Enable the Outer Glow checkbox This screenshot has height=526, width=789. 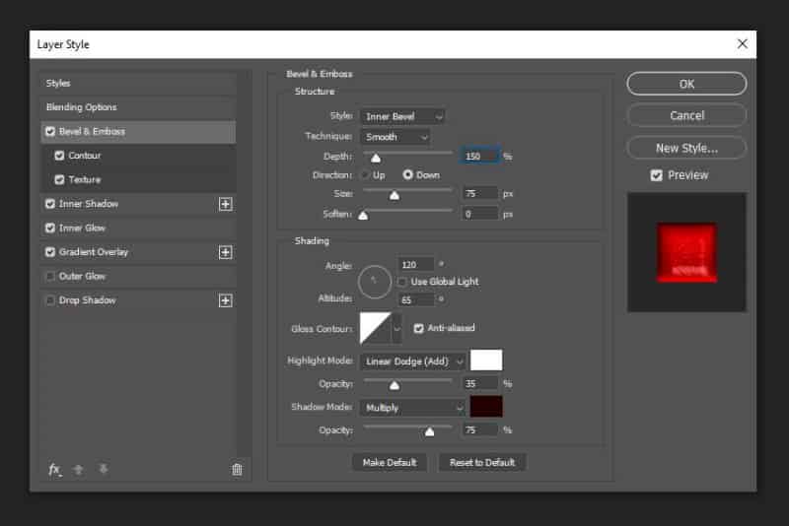(50, 277)
